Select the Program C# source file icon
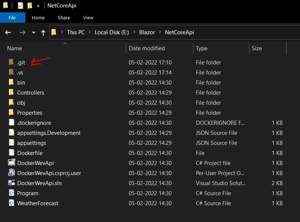Image resolution: width=300 pixels, height=222 pixels. (x=12, y=193)
